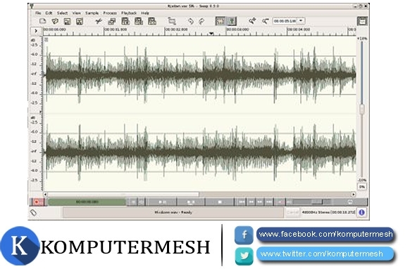Click the Komputermesh K logo
This screenshot has width=410, height=269.
pos(20,246)
